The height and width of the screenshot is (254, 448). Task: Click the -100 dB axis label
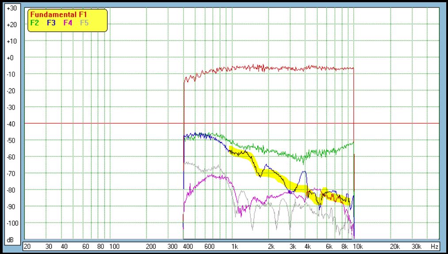click(11, 223)
